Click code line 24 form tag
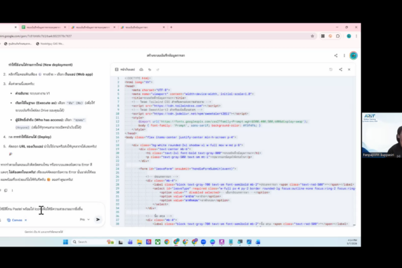The height and width of the screenshot is (268, 402). [x=187, y=169]
